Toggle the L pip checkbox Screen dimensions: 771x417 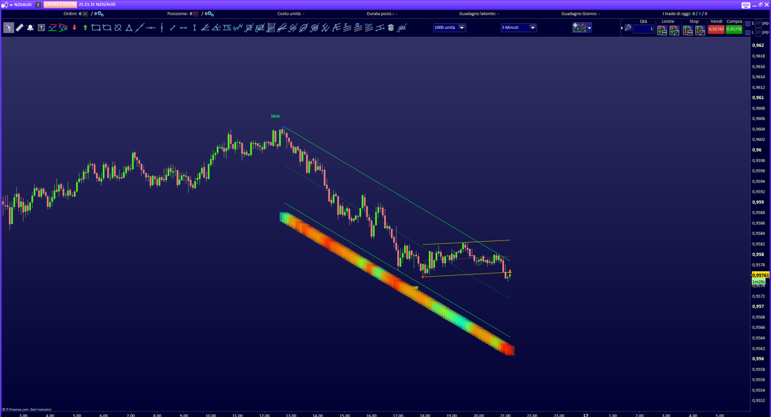748,32
